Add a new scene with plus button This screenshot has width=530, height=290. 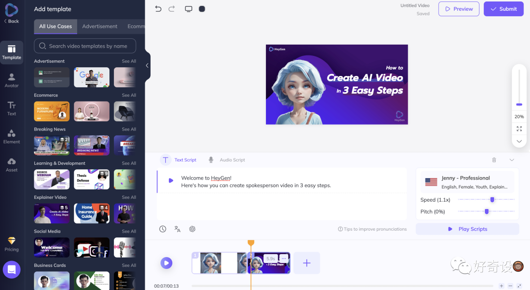coord(307,263)
